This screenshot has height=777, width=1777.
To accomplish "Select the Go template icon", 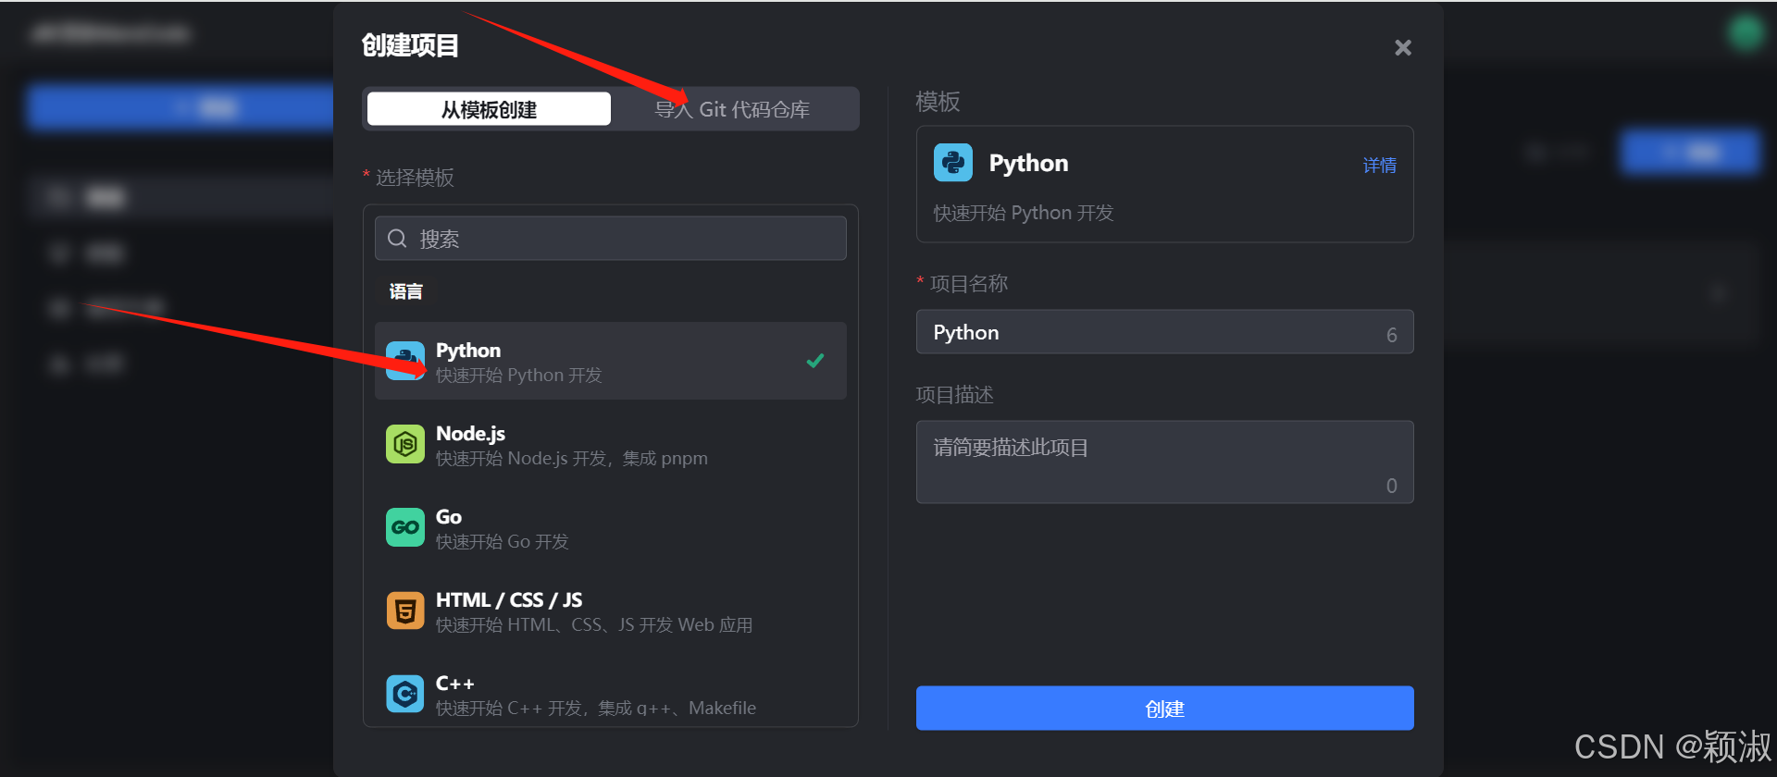I will point(405,527).
